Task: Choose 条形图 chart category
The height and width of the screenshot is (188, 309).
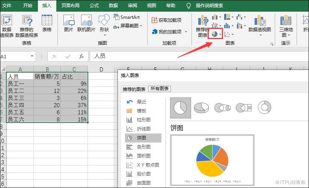Action: click(143, 147)
